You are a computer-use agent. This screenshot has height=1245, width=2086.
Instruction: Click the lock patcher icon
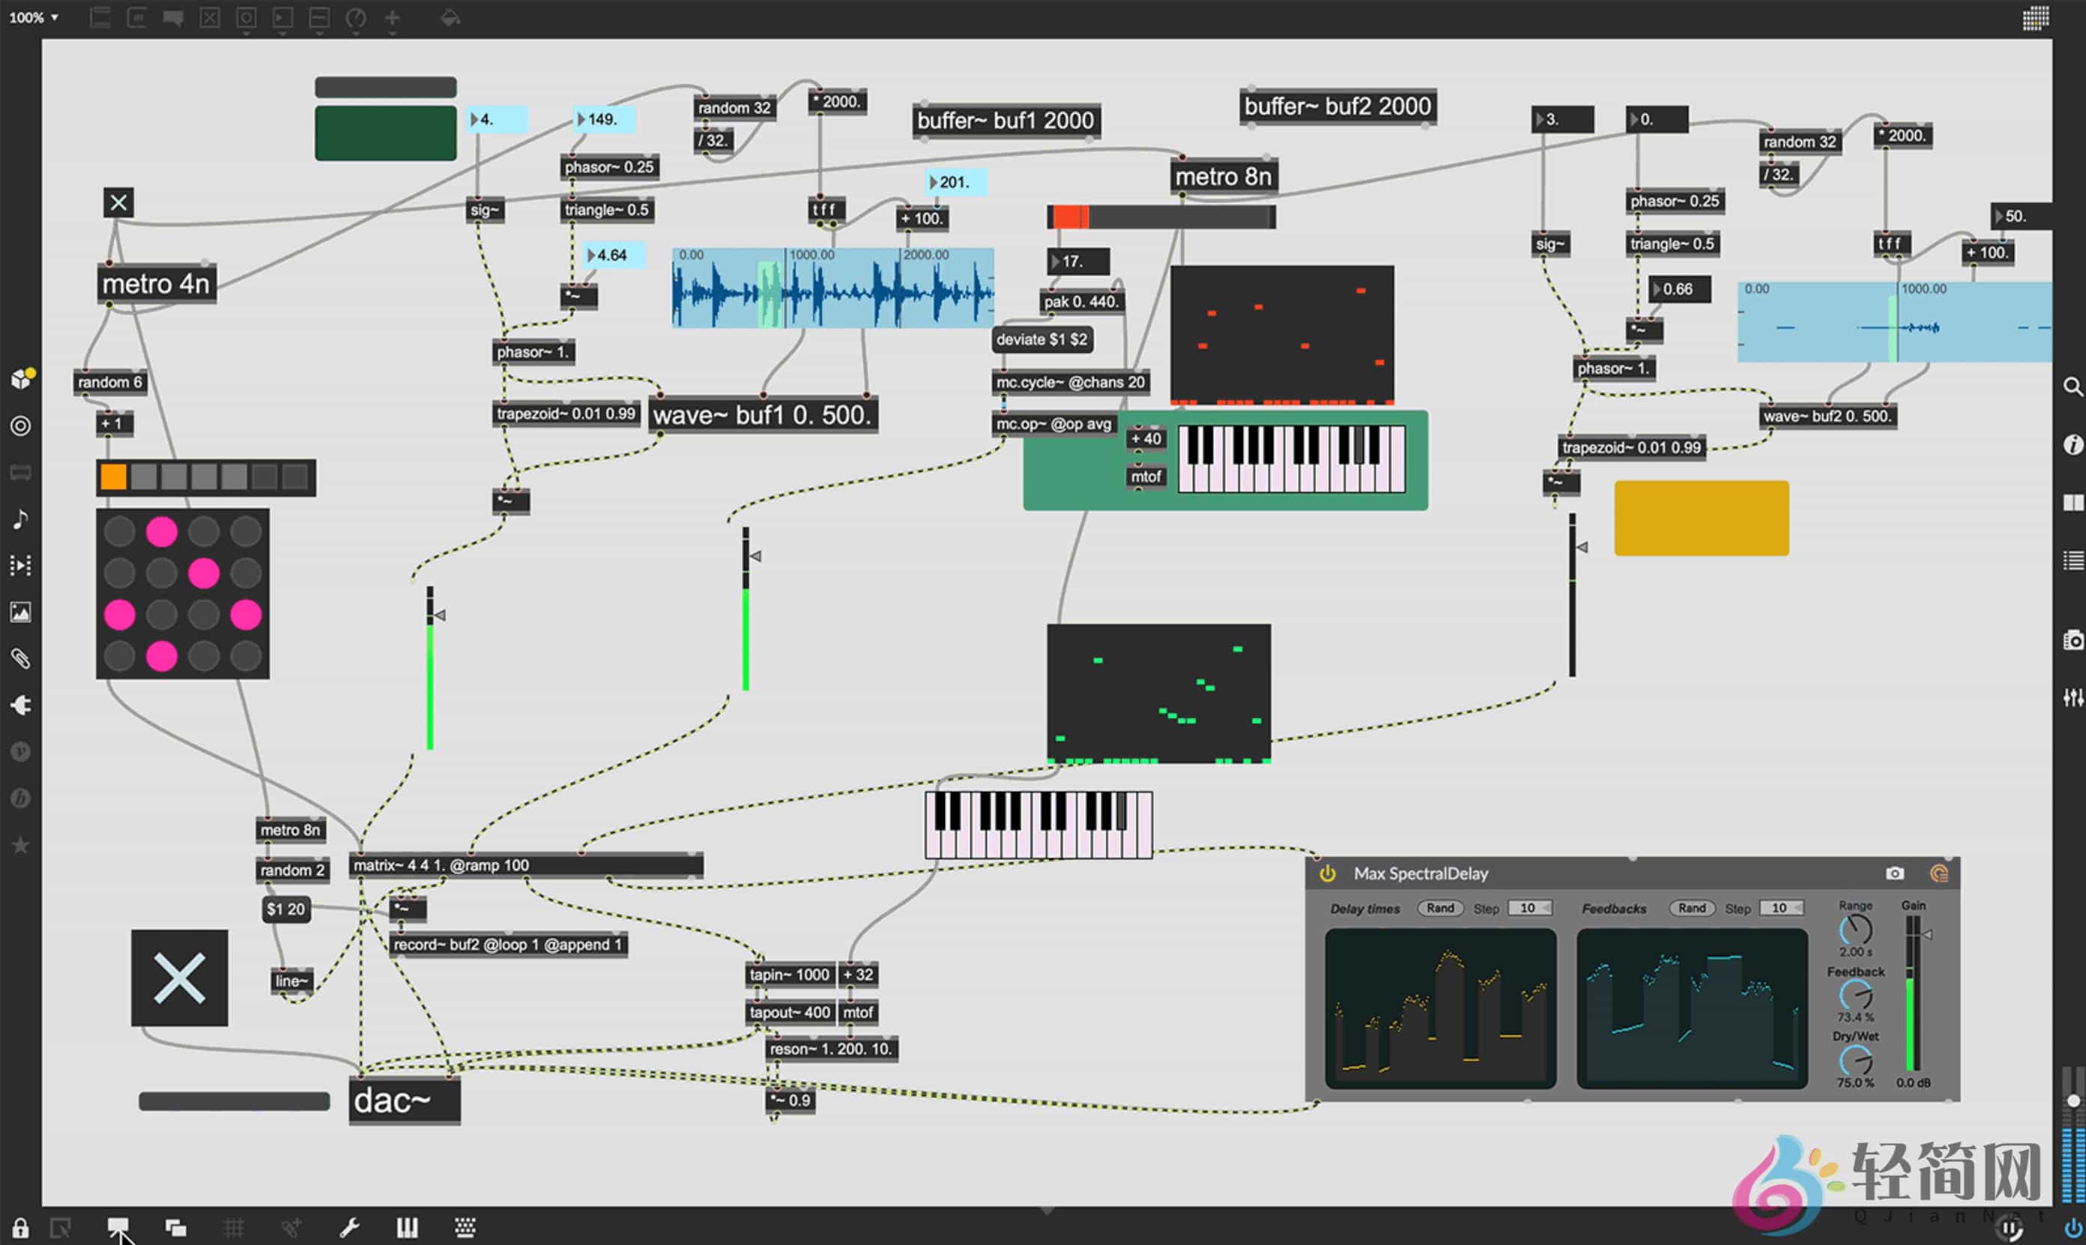[20, 1229]
